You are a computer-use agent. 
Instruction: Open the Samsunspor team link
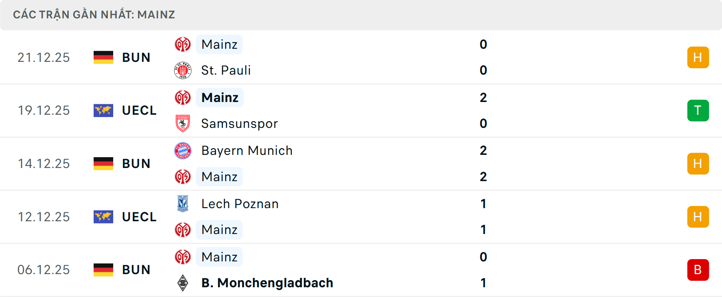240,123
